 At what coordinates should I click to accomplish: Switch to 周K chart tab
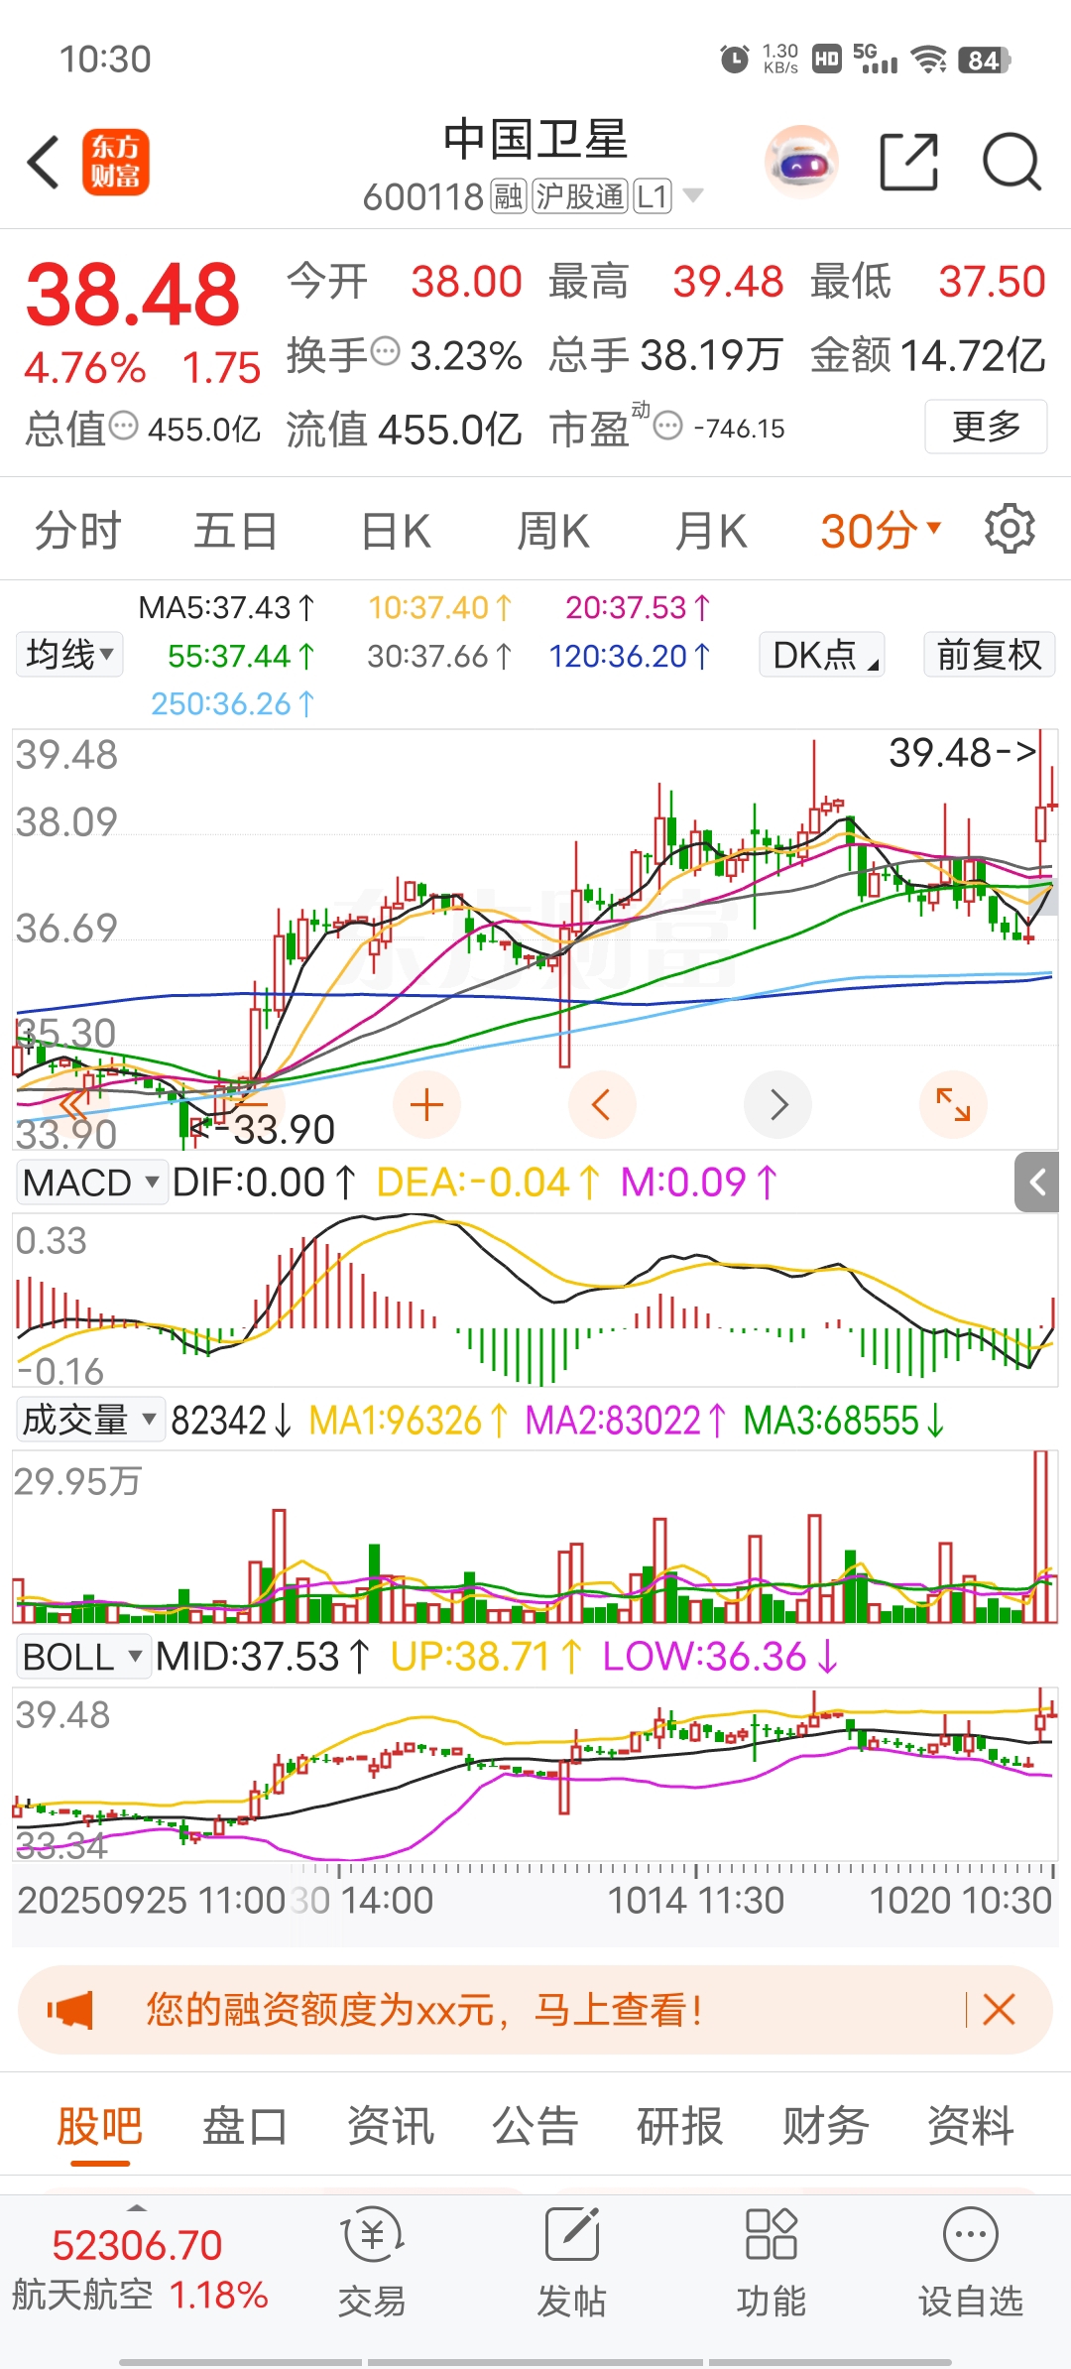pos(553,531)
